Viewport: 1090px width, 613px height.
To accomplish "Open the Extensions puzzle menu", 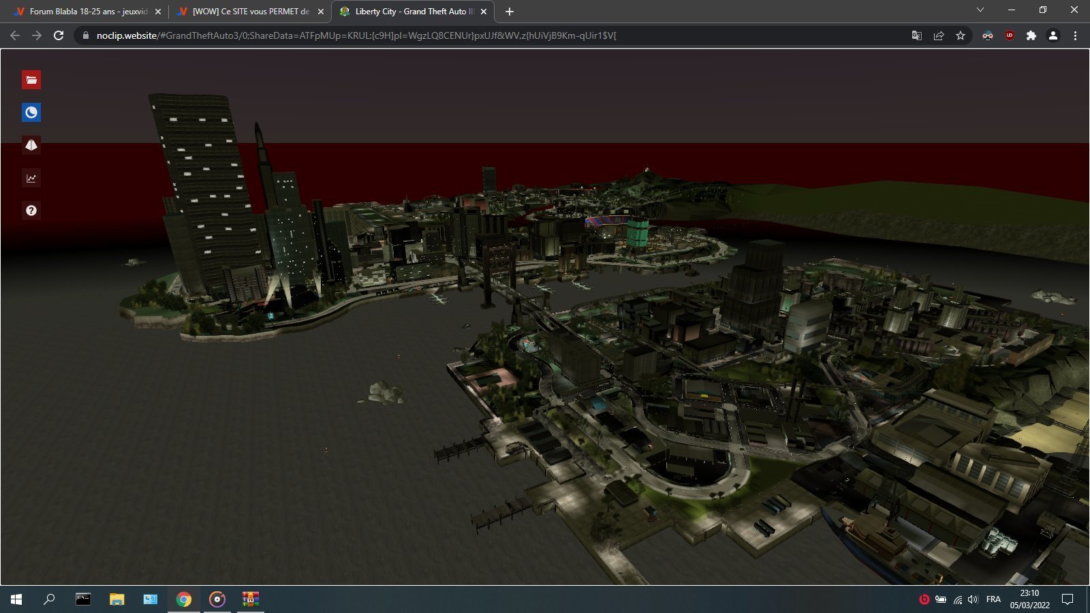I will click(1031, 35).
